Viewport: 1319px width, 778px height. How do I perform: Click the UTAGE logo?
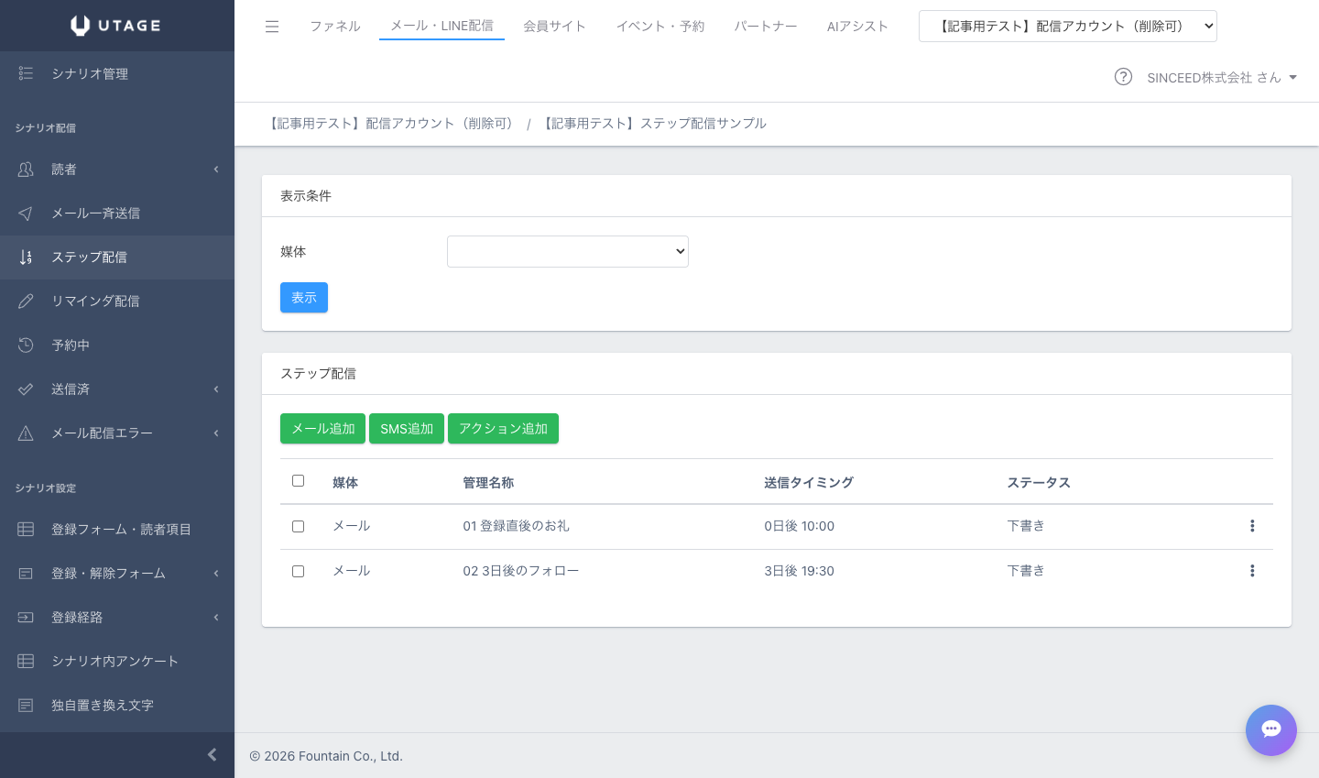coord(116,26)
